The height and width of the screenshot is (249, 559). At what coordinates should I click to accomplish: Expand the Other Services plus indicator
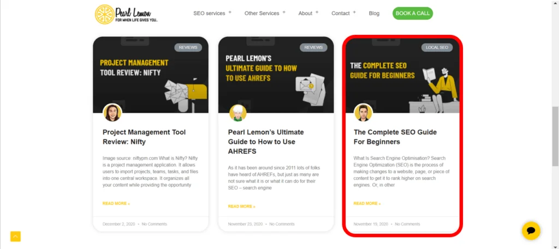284,12
